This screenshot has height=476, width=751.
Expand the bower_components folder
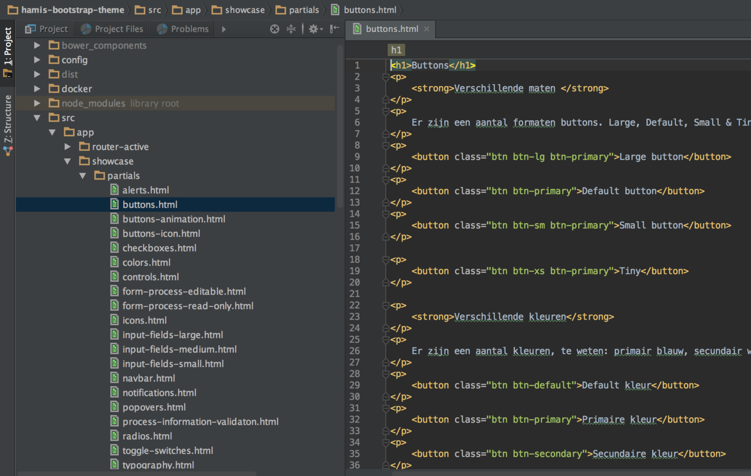pyautogui.click(x=37, y=45)
